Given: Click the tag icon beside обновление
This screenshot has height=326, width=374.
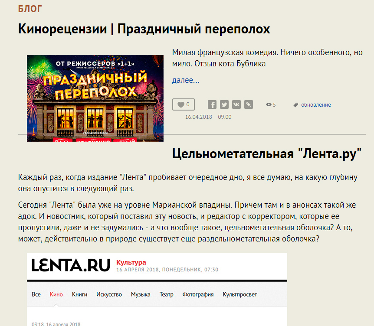Looking at the screenshot, I should coord(295,105).
